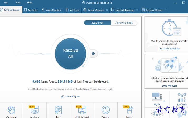This screenshot has height=118, width=188.
Task: Click the My Tools gears icon
Action: pyautogui.click(x=182, y=97)
